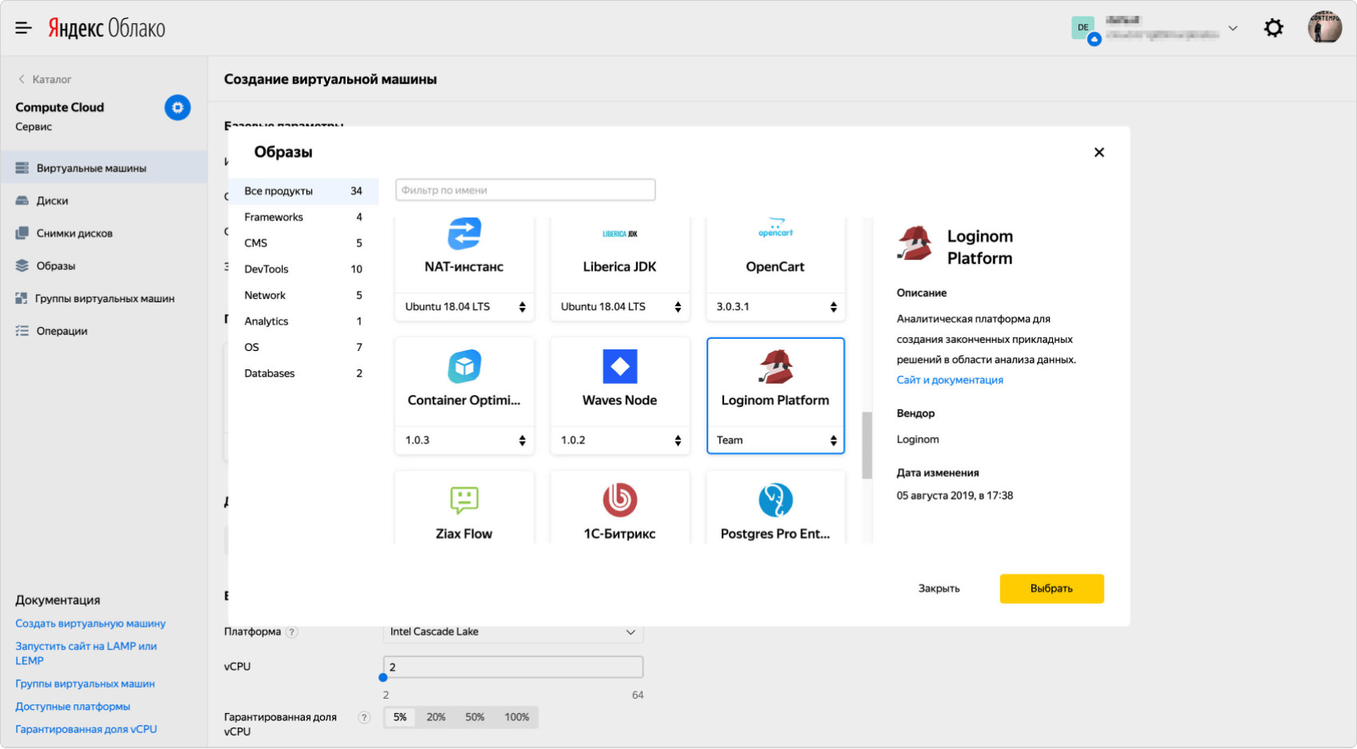
Task: Open the user profile avatar
Action: [1324, 28]
